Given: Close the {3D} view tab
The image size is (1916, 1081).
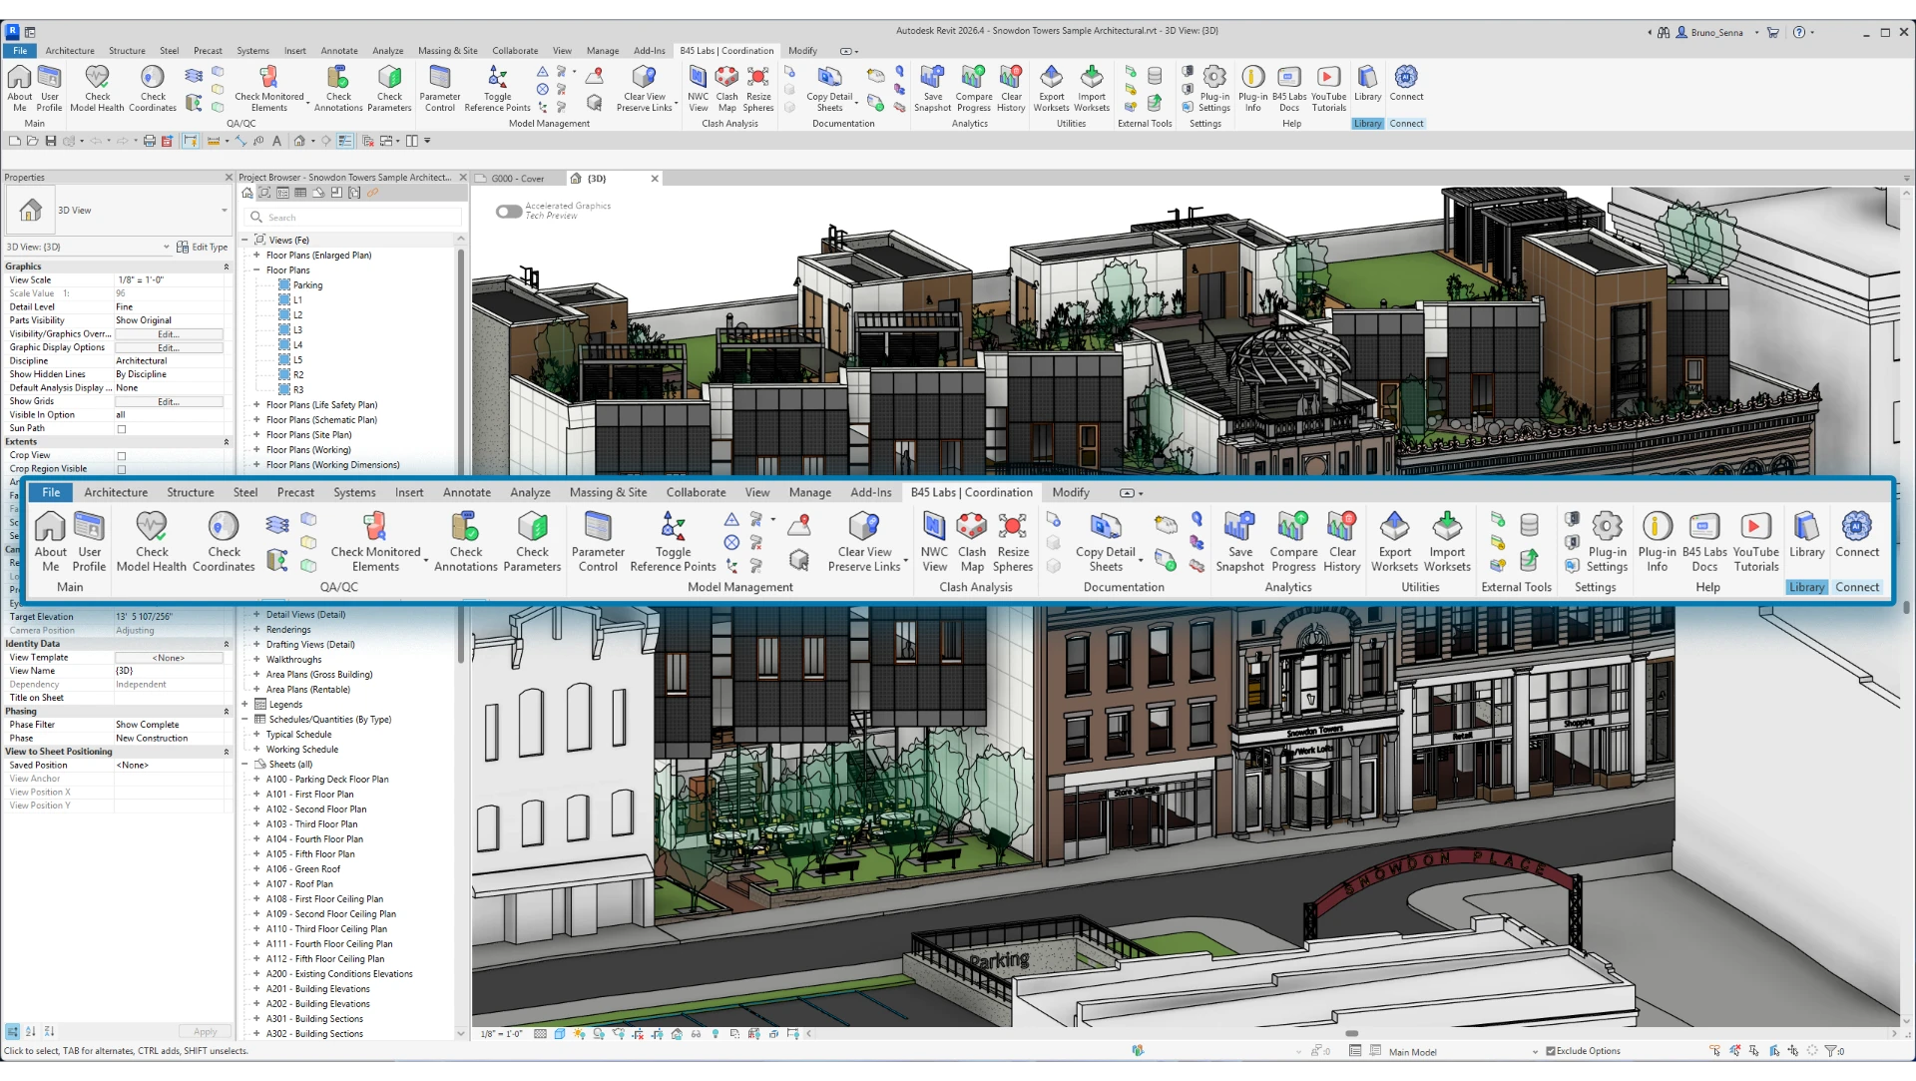Looking at the screenshot, I should (655, 179).
